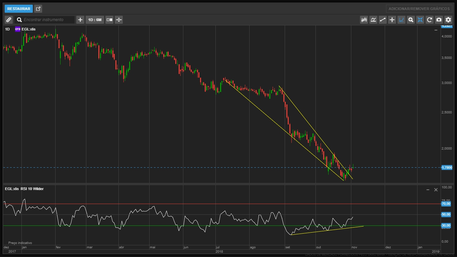Click the Encontrar instrumento search field
The width and height of the screenshot is (457, 257).
48,20
